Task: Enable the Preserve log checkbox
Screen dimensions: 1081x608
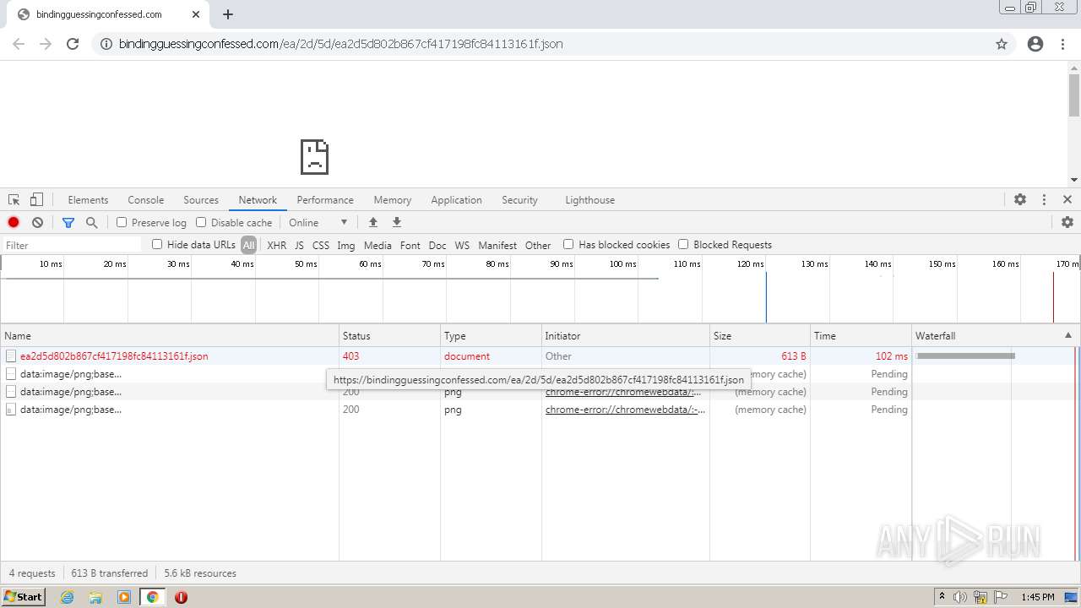Action: click(x=122, y=223)
